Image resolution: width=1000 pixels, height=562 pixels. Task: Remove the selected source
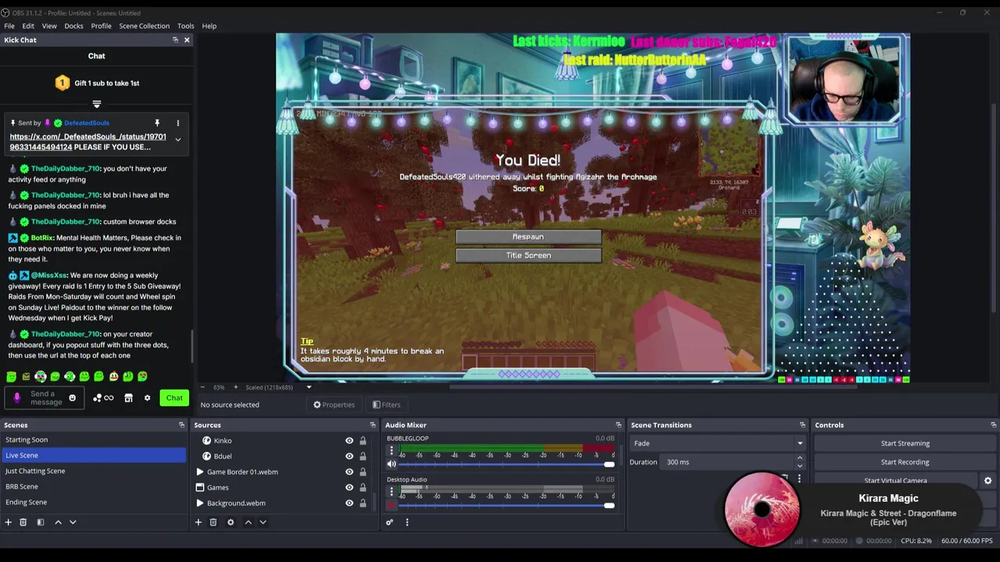click(x=213, y=522)
